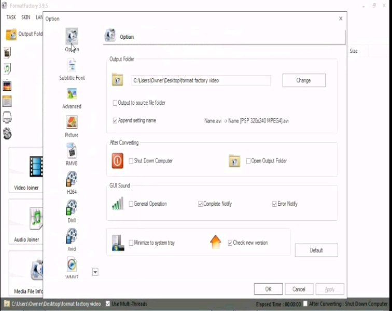Enable Open Output Folder after converting
This screenshot has height=311, width=392.
pos(248,161)
